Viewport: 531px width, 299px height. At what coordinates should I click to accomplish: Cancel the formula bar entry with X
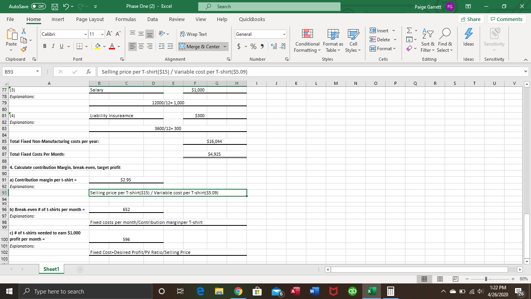coord(60,72)
